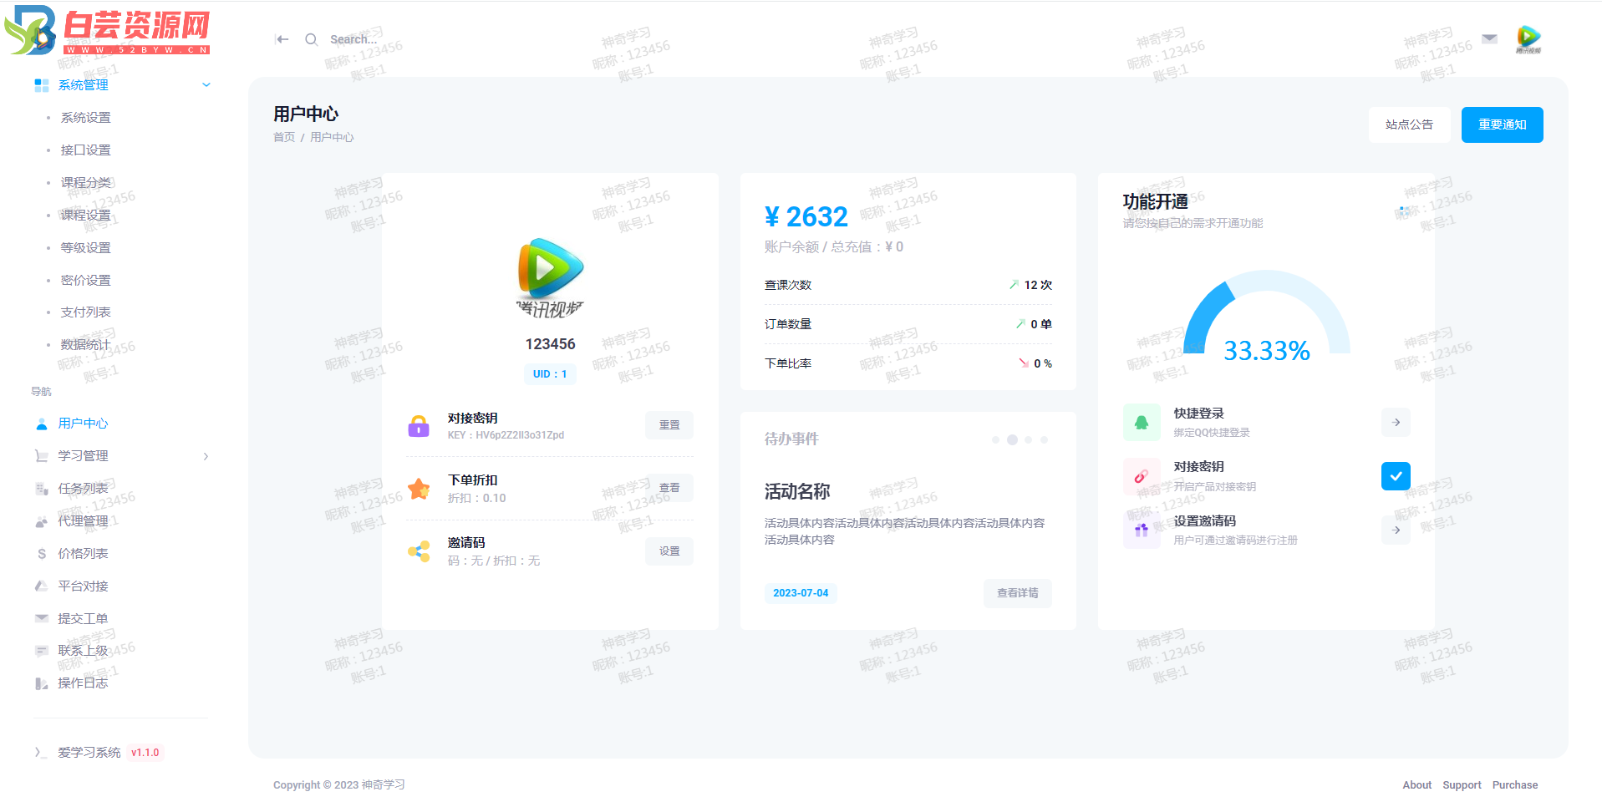Click the Support footer link
Image resolution: width=1602 pixels, height=802 pixels.
tap(1462, 785)
